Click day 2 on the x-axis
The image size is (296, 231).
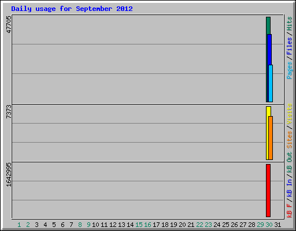(28, 225)
